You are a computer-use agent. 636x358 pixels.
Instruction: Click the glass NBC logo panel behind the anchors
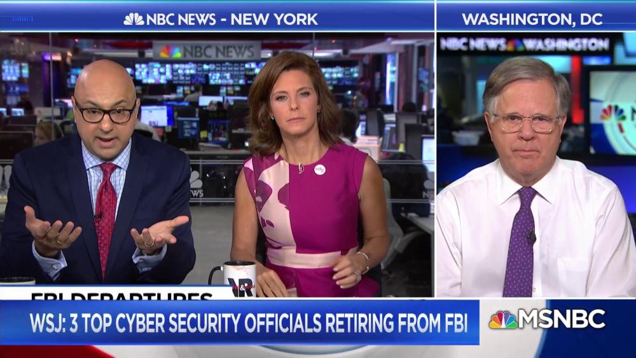click(x=196, y=184)
